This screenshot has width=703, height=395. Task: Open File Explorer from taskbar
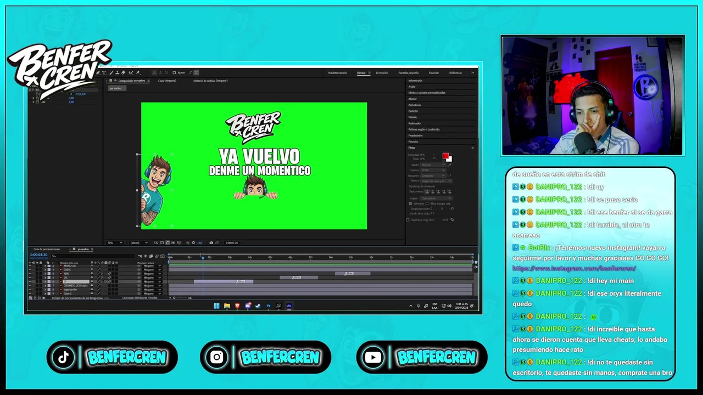(227, 306)
